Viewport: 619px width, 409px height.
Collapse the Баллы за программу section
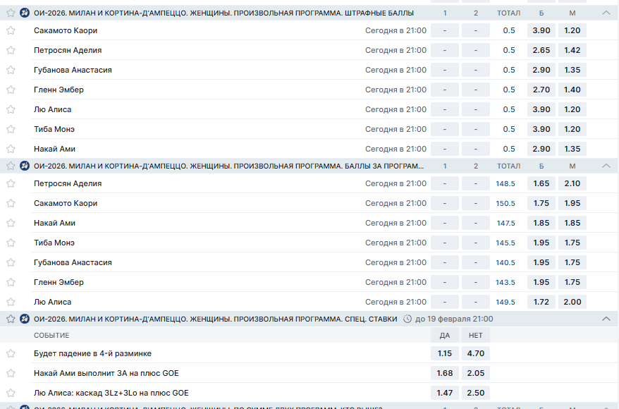[606, 166]
